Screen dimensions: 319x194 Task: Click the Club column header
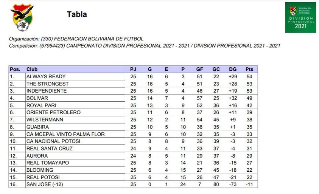pos(32,69)
